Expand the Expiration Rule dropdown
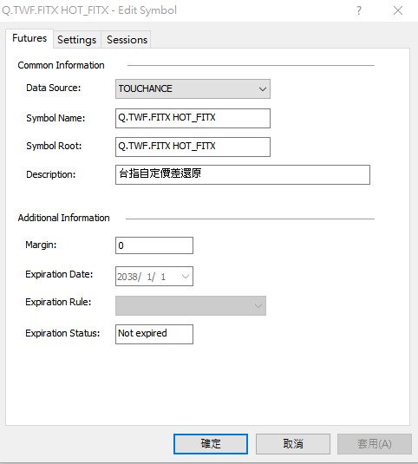Viewport: 418px width, 464px height. point(191,305)
